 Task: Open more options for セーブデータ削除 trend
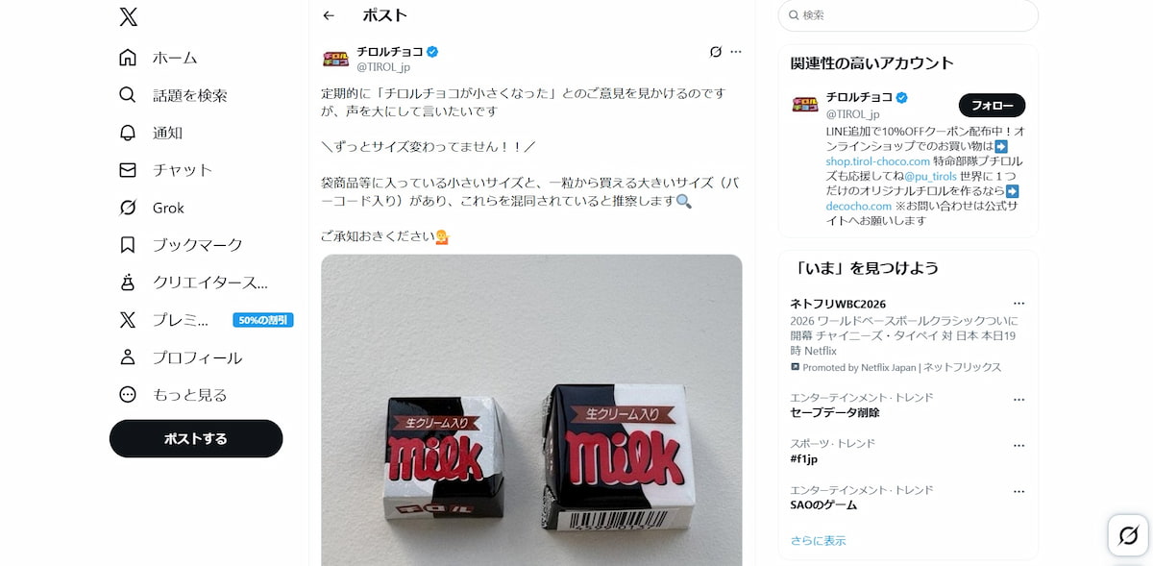(1018, 398)
